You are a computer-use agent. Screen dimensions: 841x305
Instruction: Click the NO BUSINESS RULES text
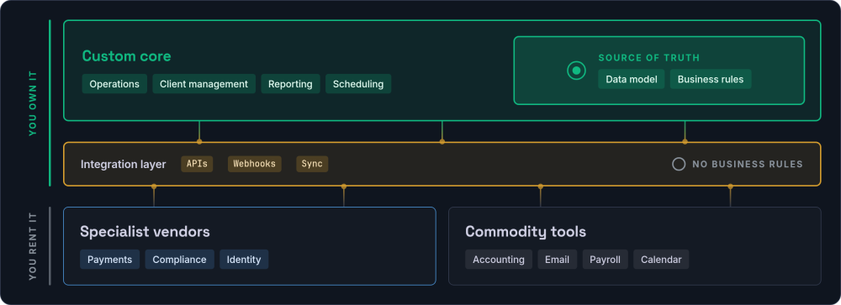point(748,164)
